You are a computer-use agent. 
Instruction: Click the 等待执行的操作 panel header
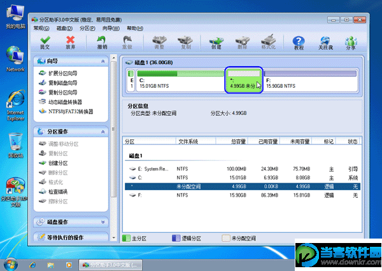tap(71, 237)
